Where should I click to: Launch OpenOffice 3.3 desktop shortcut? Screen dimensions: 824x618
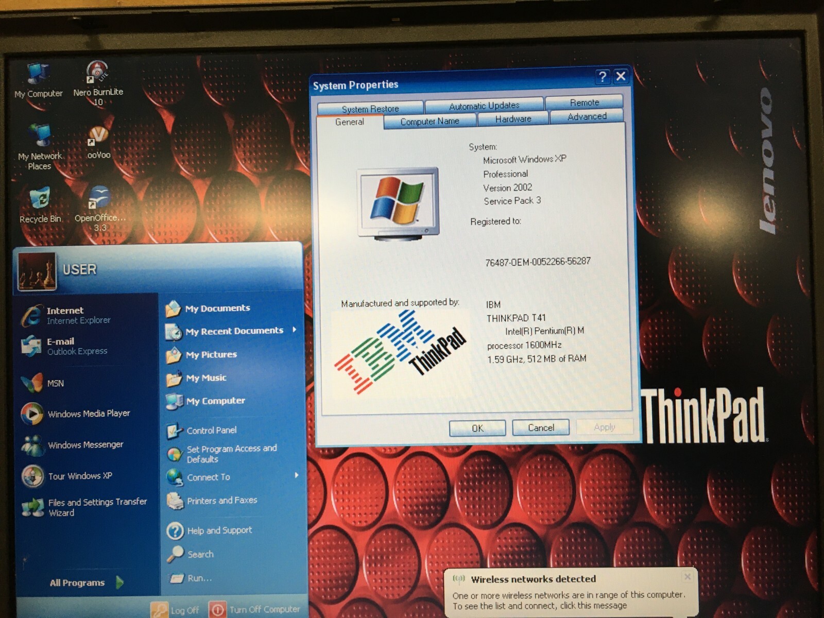tap(100, 209)
